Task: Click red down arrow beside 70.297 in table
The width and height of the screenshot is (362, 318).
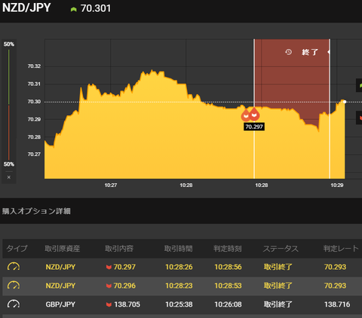Action: point(109,267)
